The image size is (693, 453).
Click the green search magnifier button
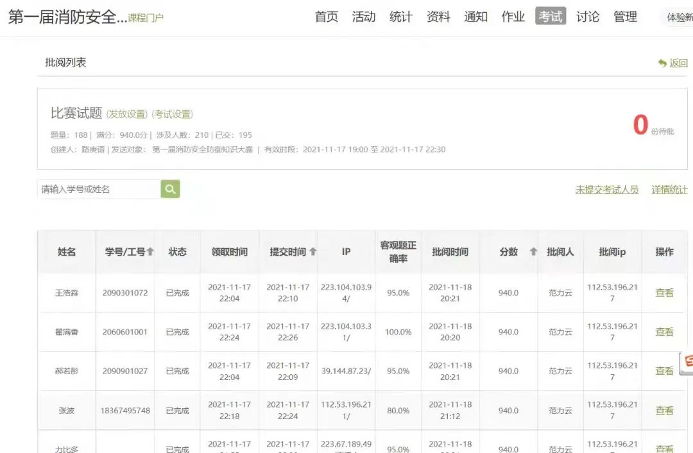pos(170,189)
